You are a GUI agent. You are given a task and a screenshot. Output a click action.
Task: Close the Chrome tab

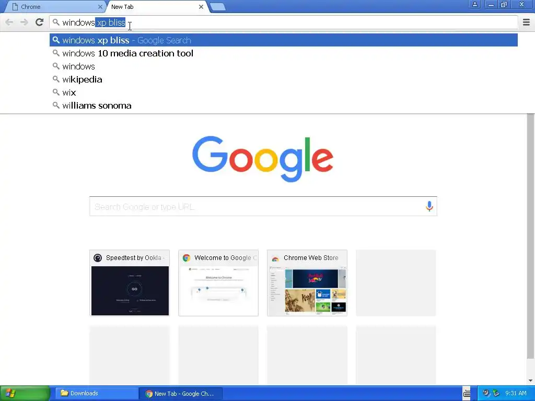[100, 6]
